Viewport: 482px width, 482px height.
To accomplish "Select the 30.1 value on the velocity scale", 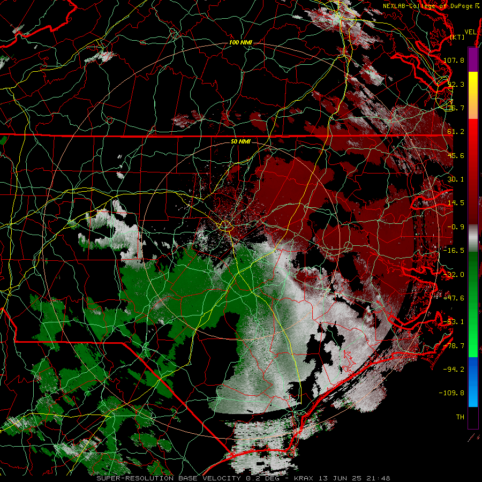I will click(456, 179).
